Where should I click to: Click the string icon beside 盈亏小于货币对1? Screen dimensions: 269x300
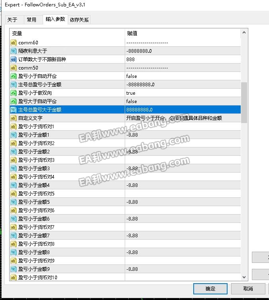click(14, 127)
